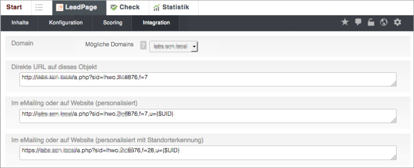Select the LeadPage tab

click(x=79, y=7)
